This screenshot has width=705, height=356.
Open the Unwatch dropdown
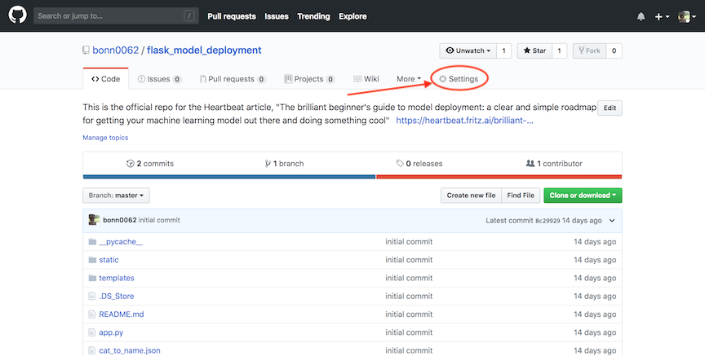point(468,51)
